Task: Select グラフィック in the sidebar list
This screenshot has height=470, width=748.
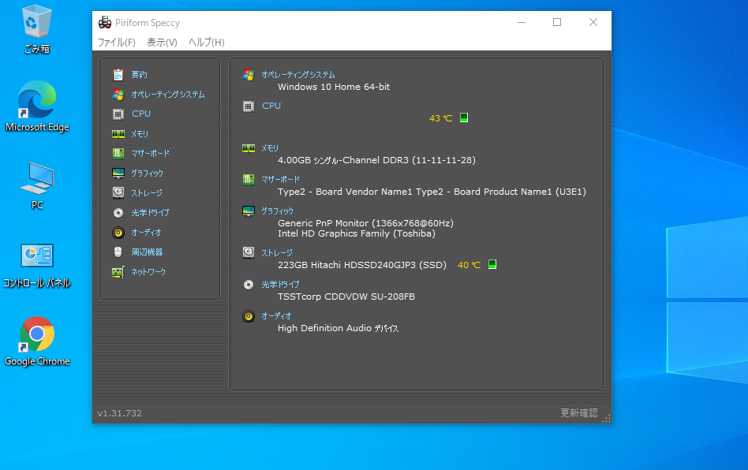Action: pyautogui.click(x=148, y=173)
